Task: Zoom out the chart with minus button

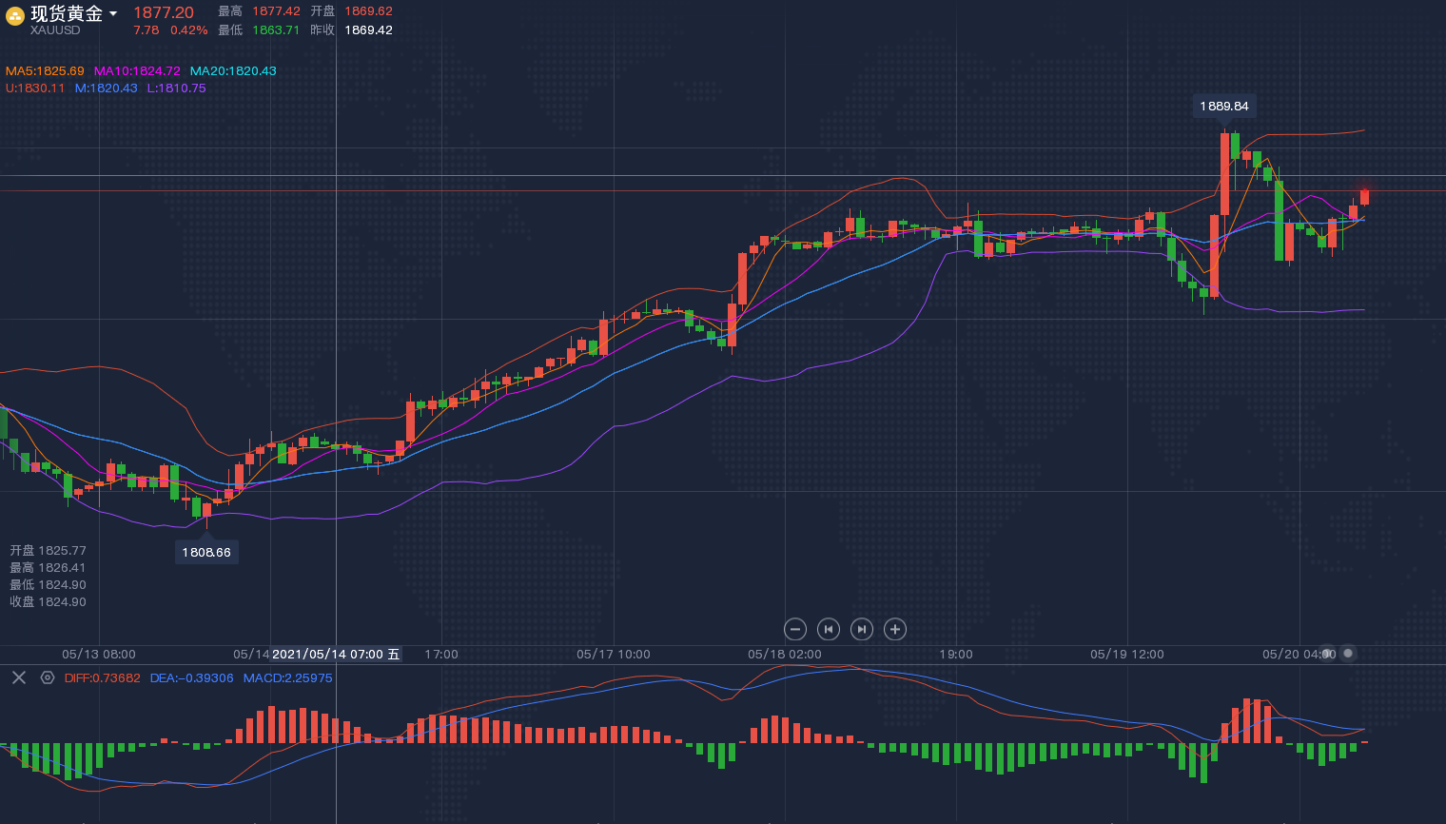Action: [x=795, y=629]
